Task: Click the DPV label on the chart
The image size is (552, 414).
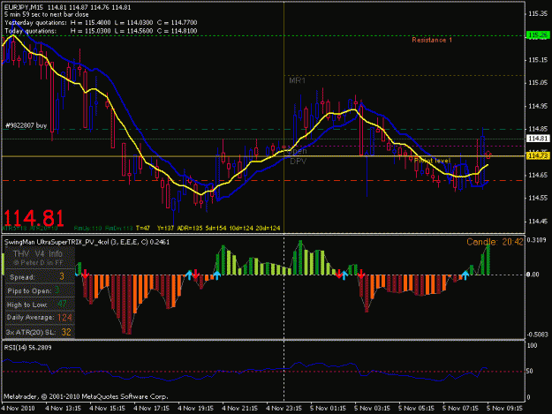Action: pyautogui.click(x=298, y=162)
